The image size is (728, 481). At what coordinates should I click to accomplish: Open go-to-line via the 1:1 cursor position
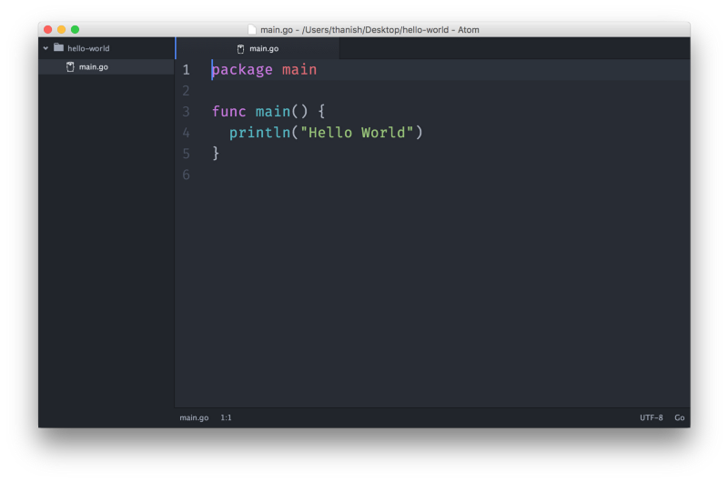(x=226, y=417)
